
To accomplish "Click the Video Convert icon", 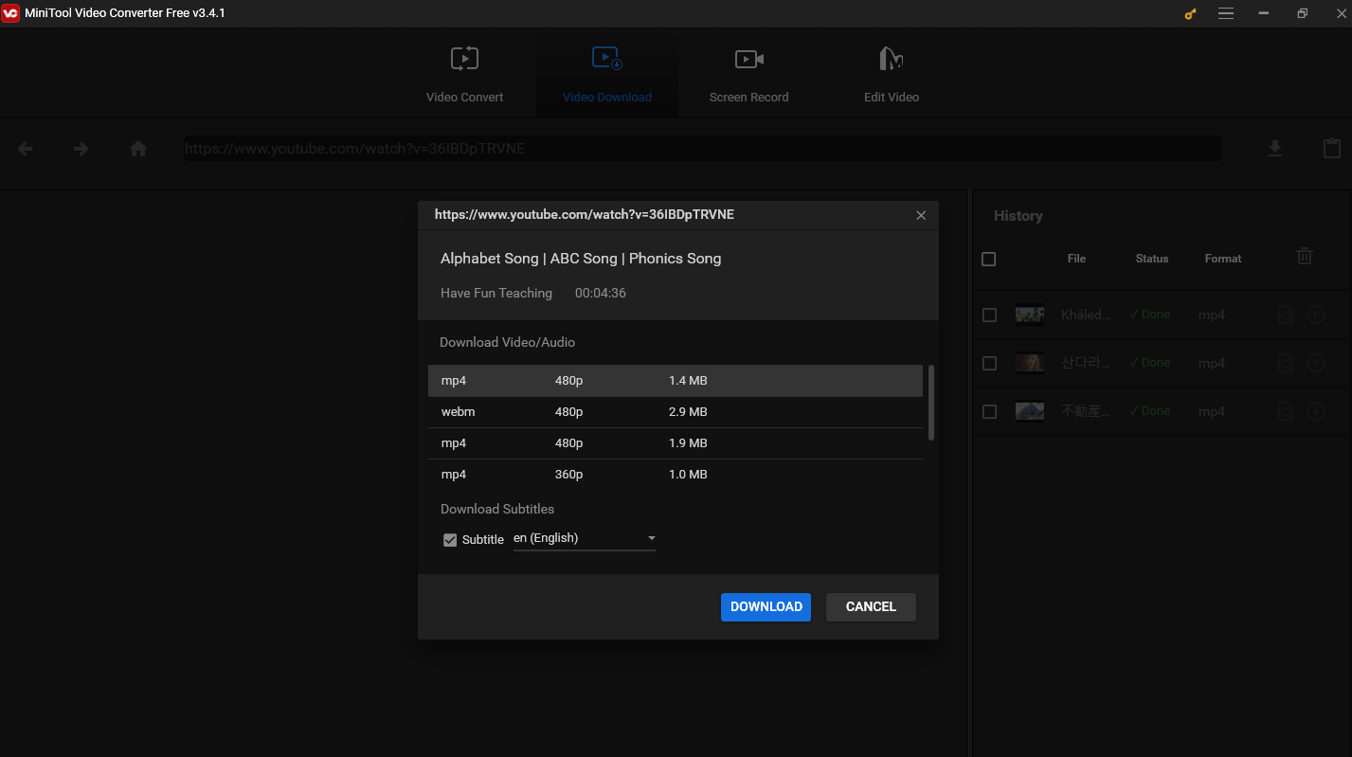I will pos(464,59).
